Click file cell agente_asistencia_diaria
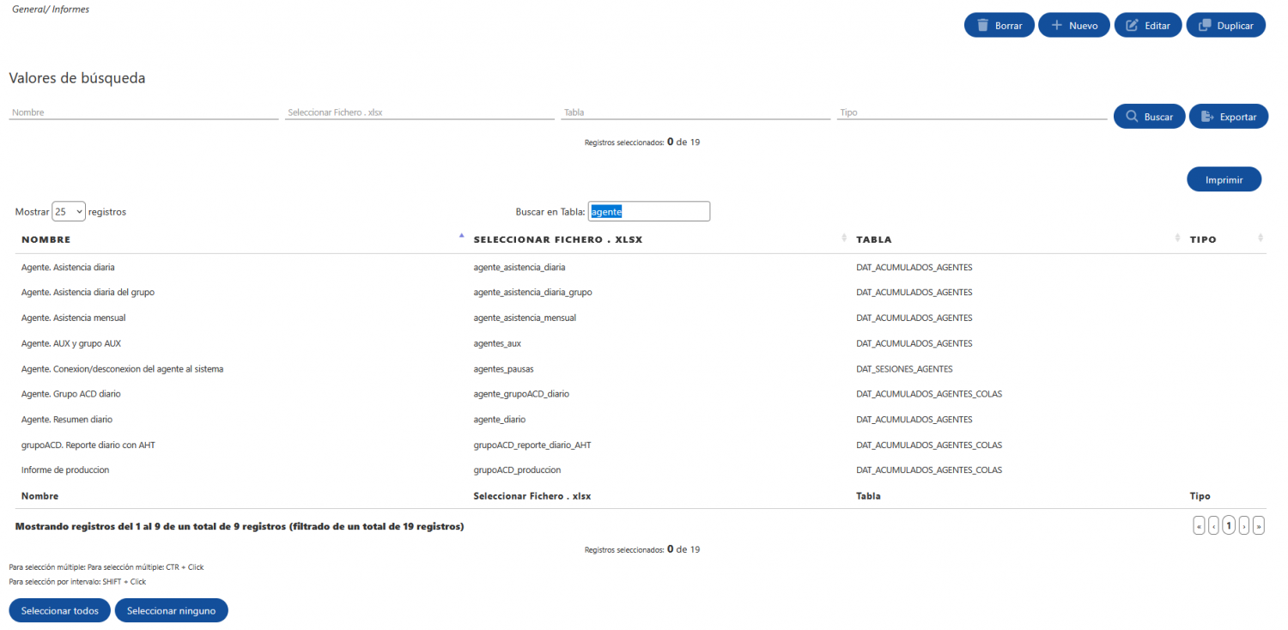This screenshot has height=630, width=1288. tap(519, 267)
